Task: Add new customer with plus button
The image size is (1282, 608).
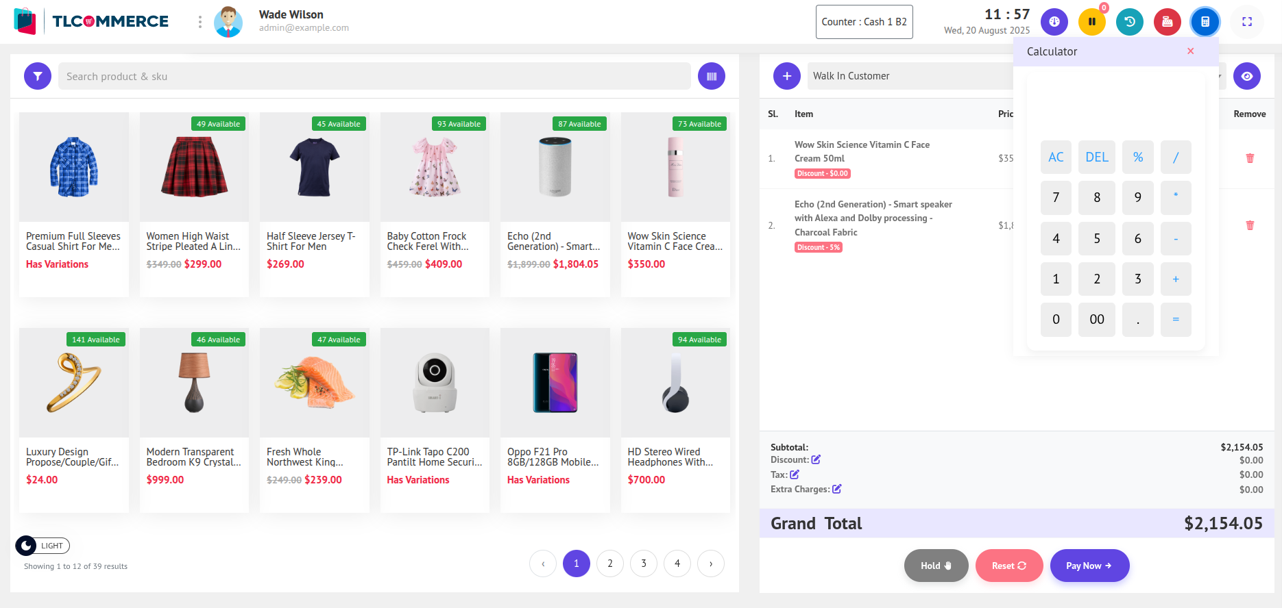Action: 787,76
